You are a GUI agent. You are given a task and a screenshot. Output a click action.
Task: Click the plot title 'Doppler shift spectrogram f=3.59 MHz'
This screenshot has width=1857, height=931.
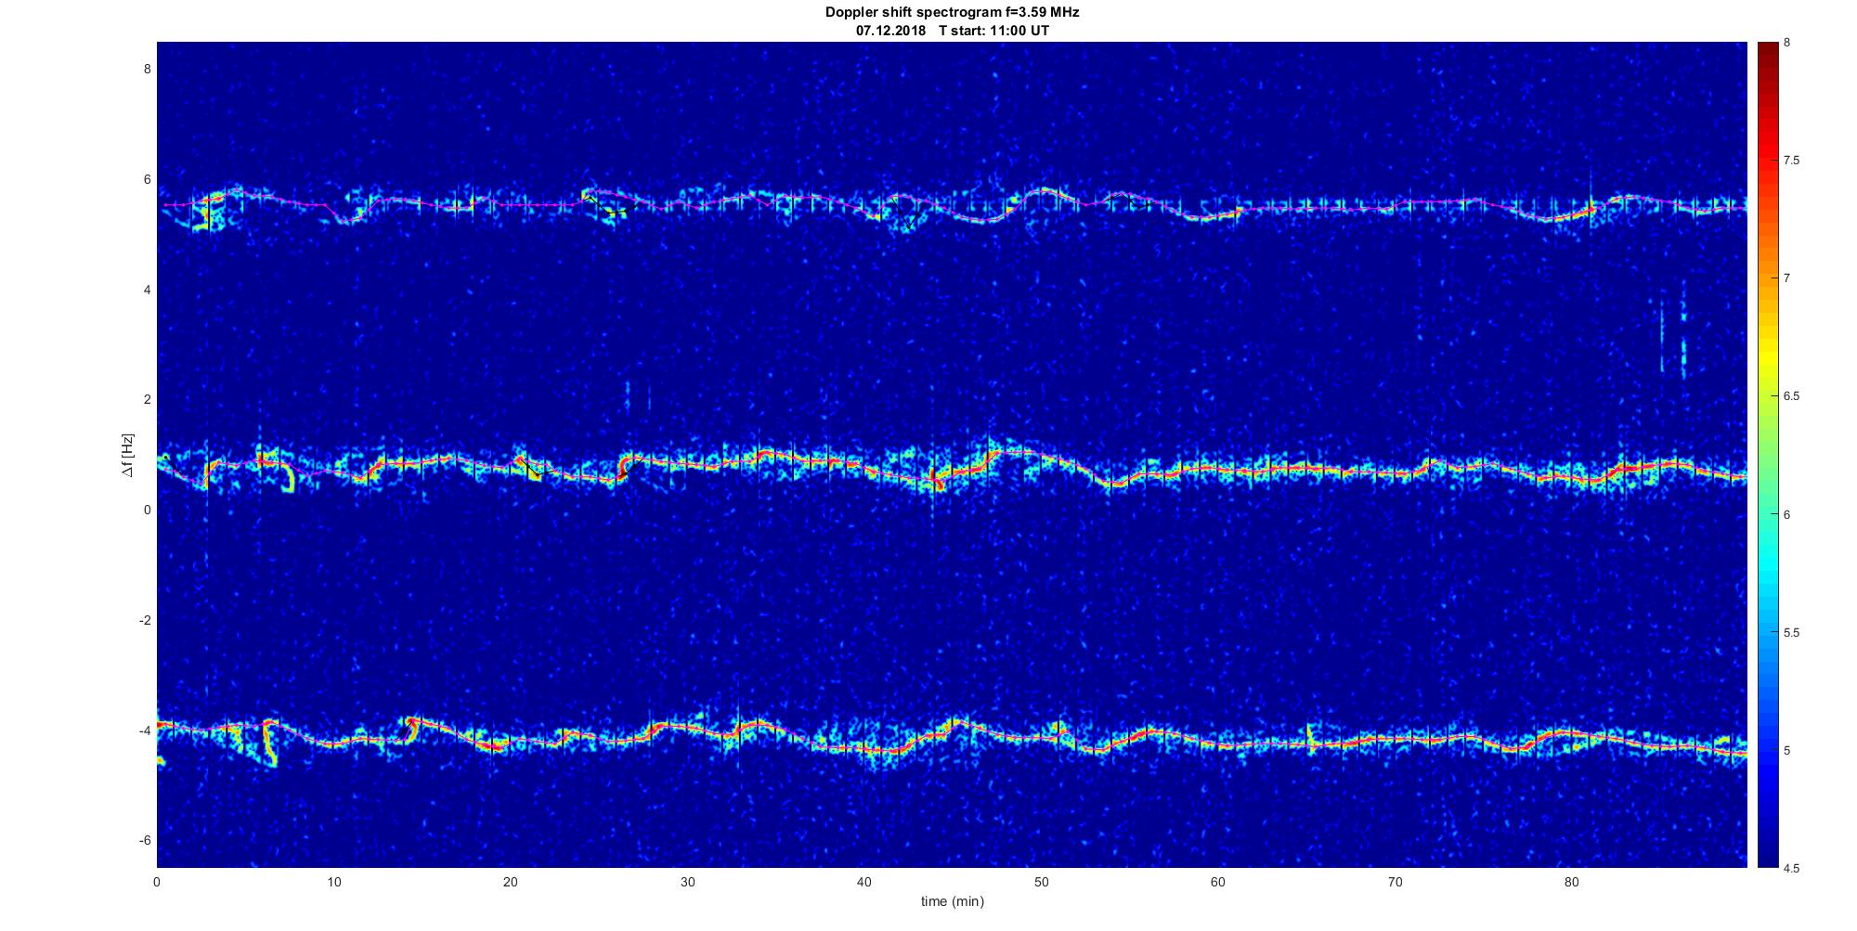pyautogui.click(x=952, y=12)
